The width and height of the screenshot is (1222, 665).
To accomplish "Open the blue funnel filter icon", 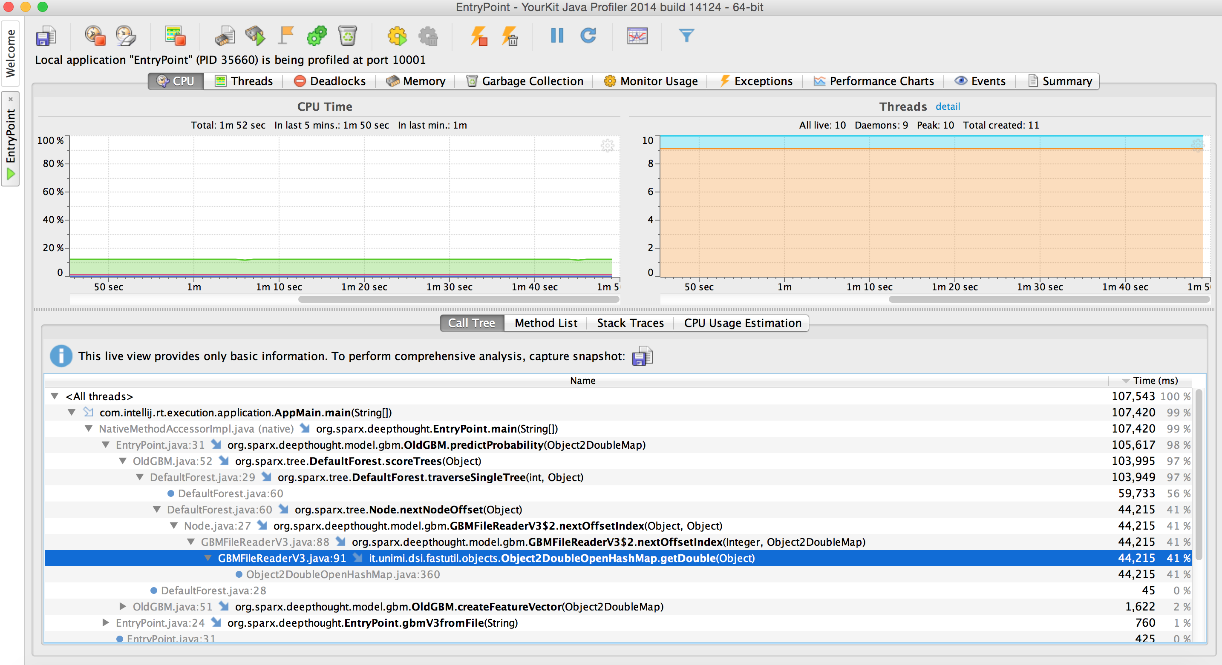I will click(x=686, y=35).
